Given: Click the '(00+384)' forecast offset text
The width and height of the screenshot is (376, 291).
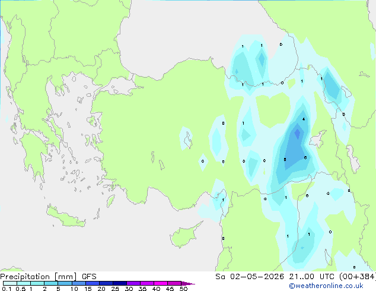Looking at the screenshot, I should 358,277.
